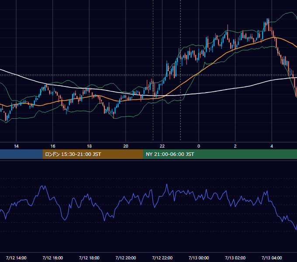This screenshot has width=297, height=262.
Task: Click the 7/12 22:00 date label
Action: click(162, 258)
